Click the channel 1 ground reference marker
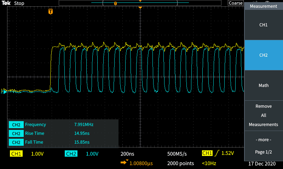Image resolution: width=283 pixels, height=169 pixels. click(x=4, y=90)
